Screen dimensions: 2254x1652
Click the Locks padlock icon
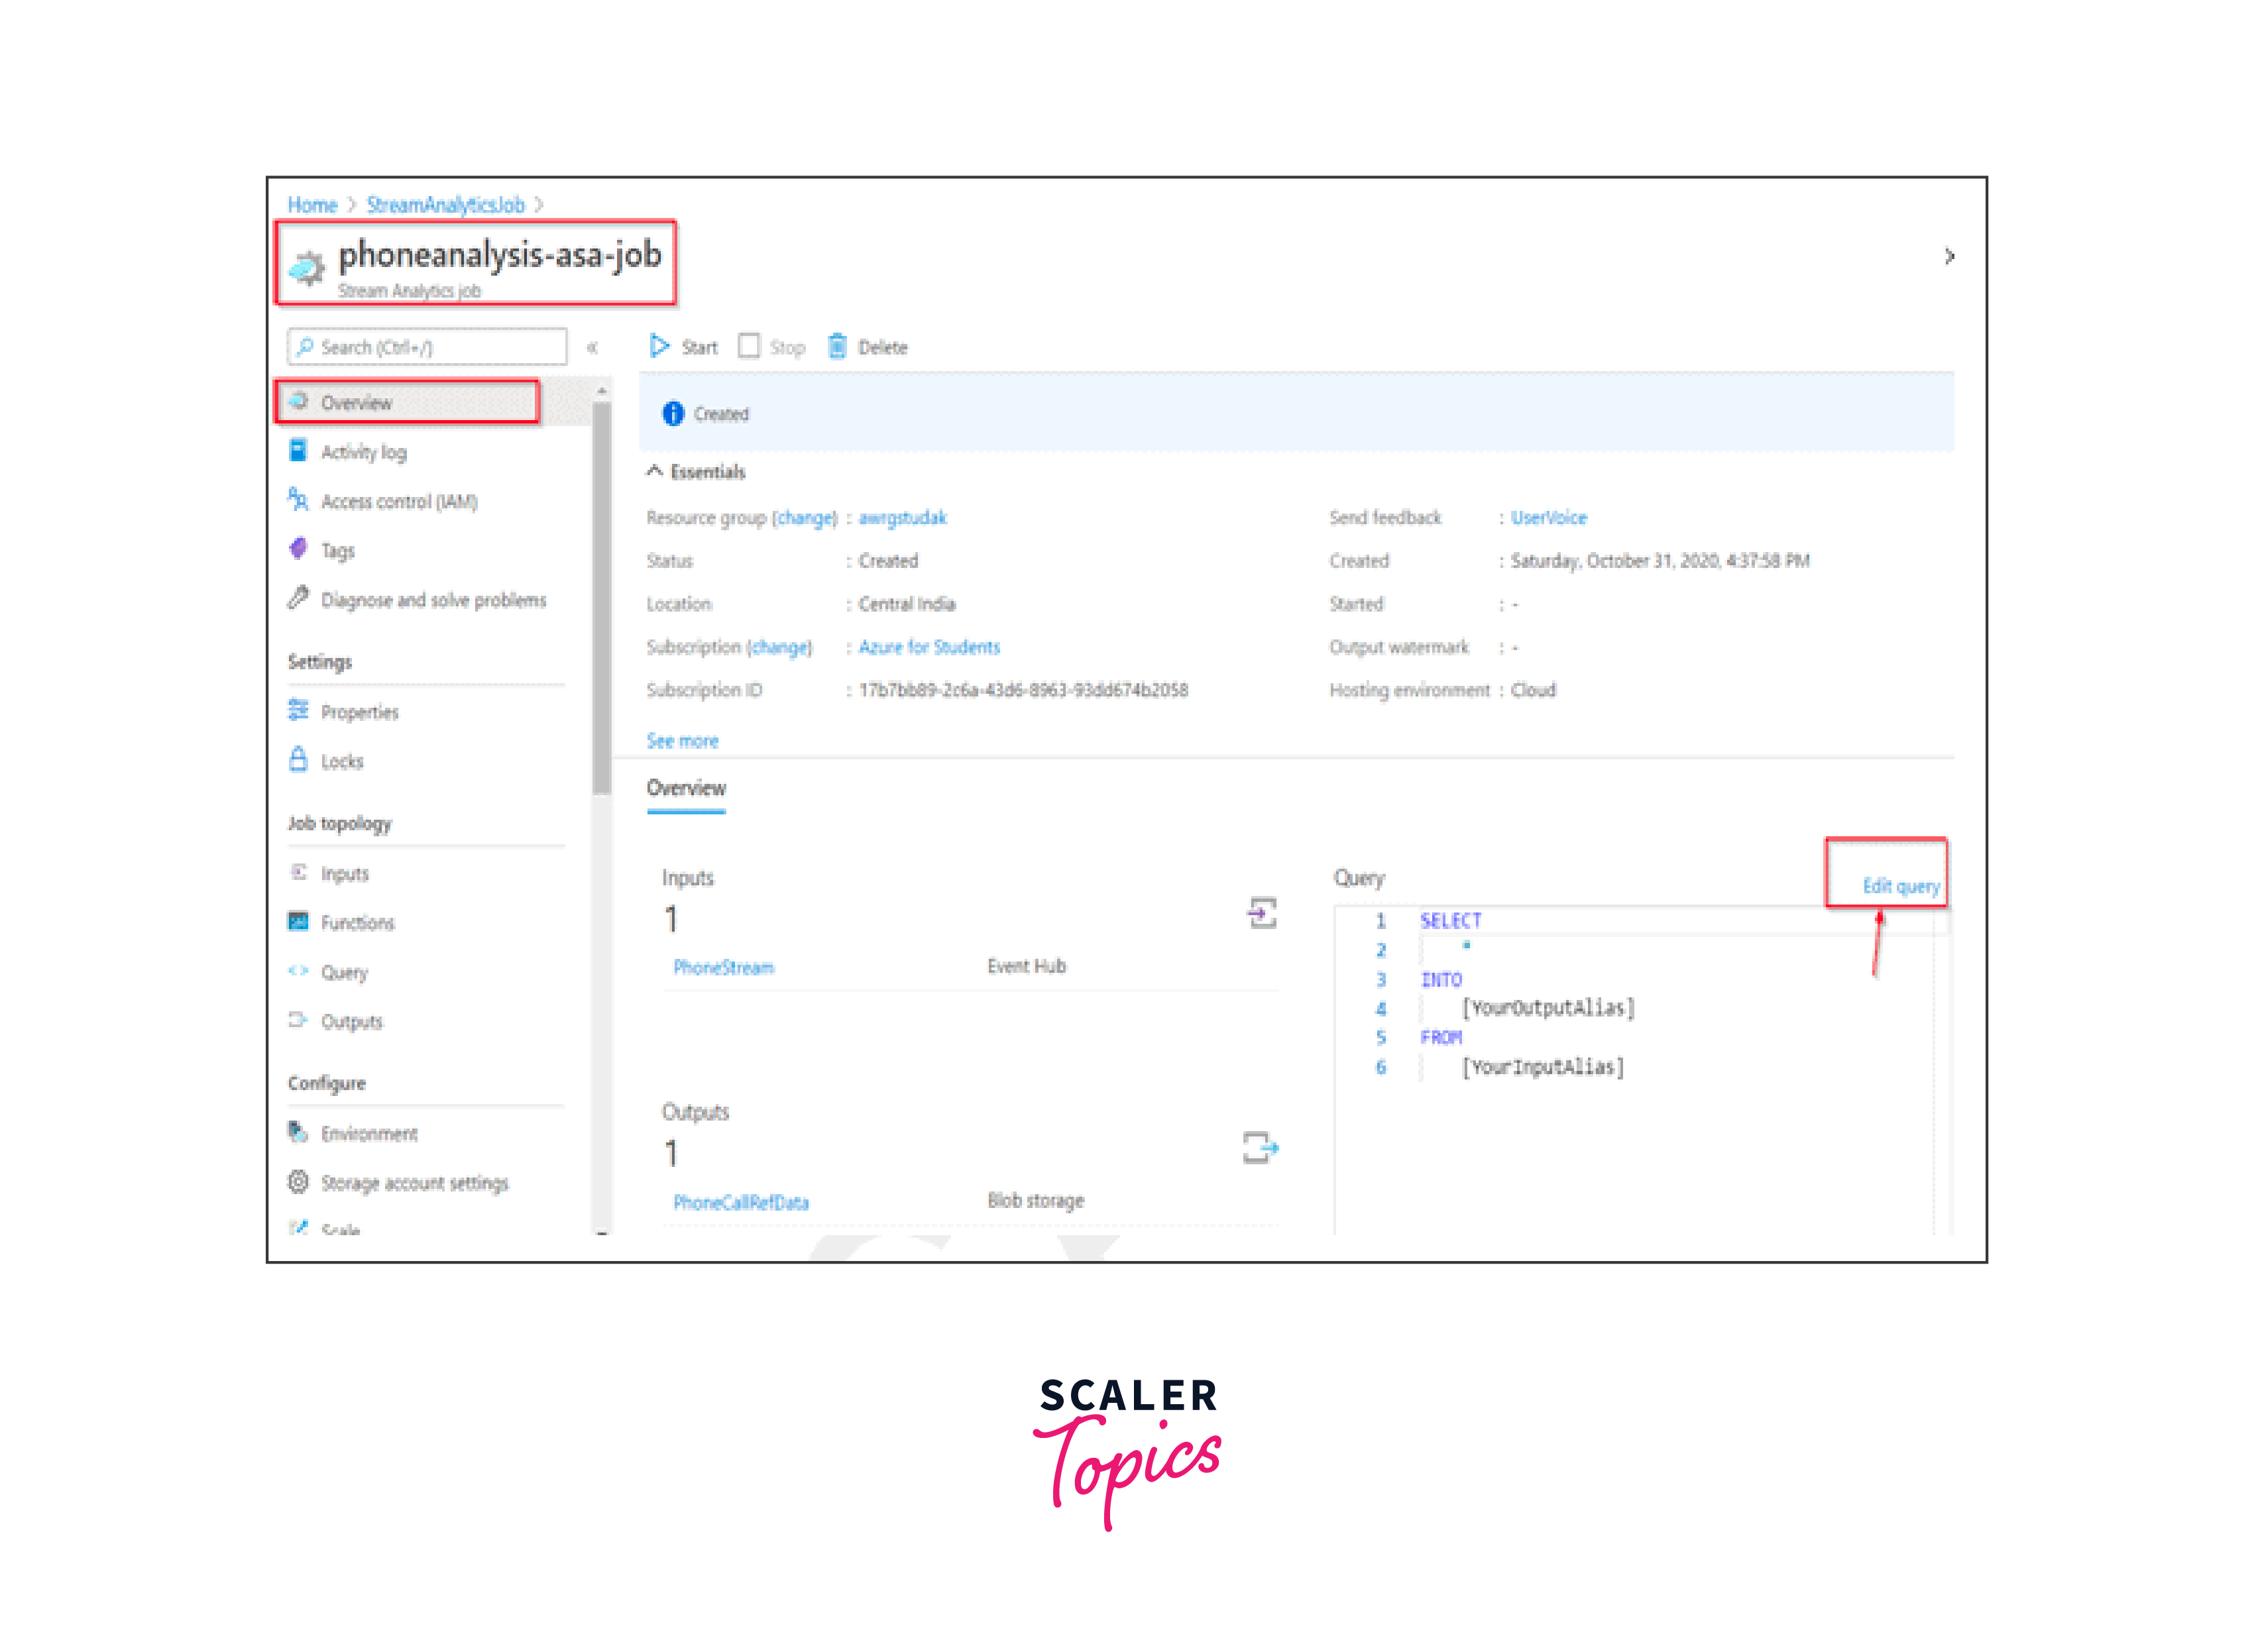tap(298, 760)
